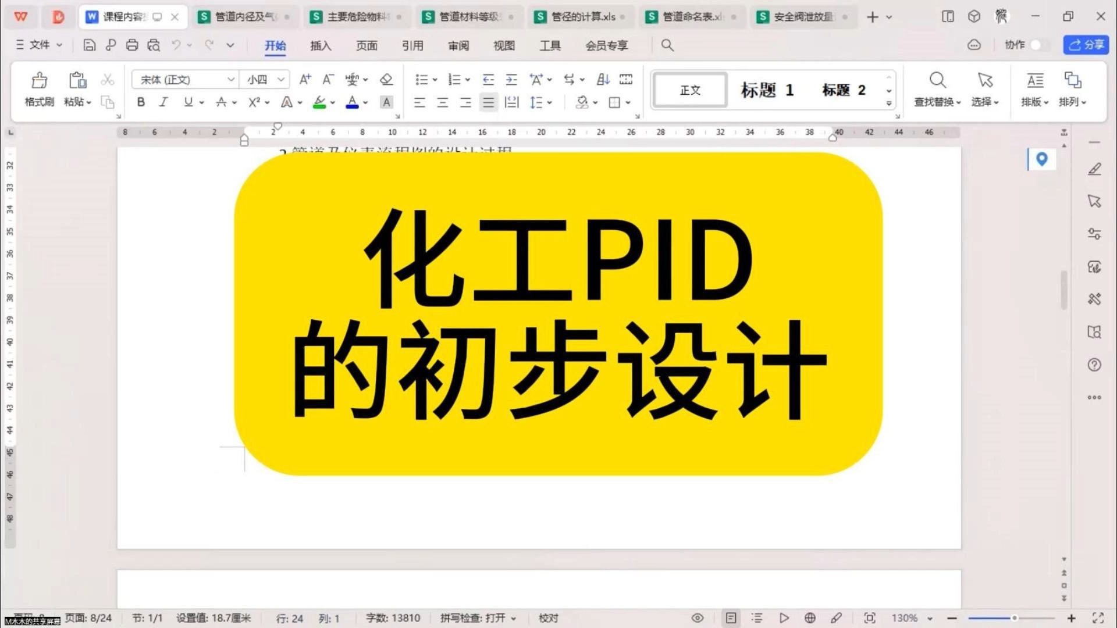Click the zoom slider handle
The height and width of the screenshot is (628, 1117).
1014,618
